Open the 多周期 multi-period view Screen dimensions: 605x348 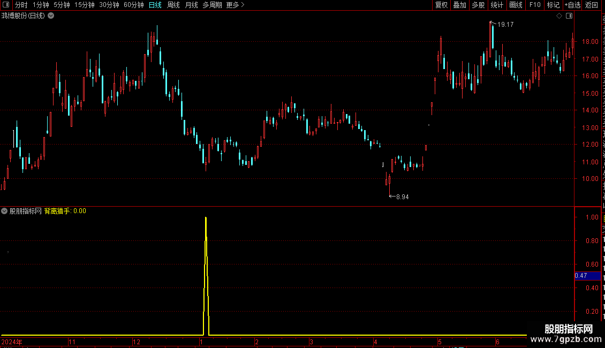(212, 5)
